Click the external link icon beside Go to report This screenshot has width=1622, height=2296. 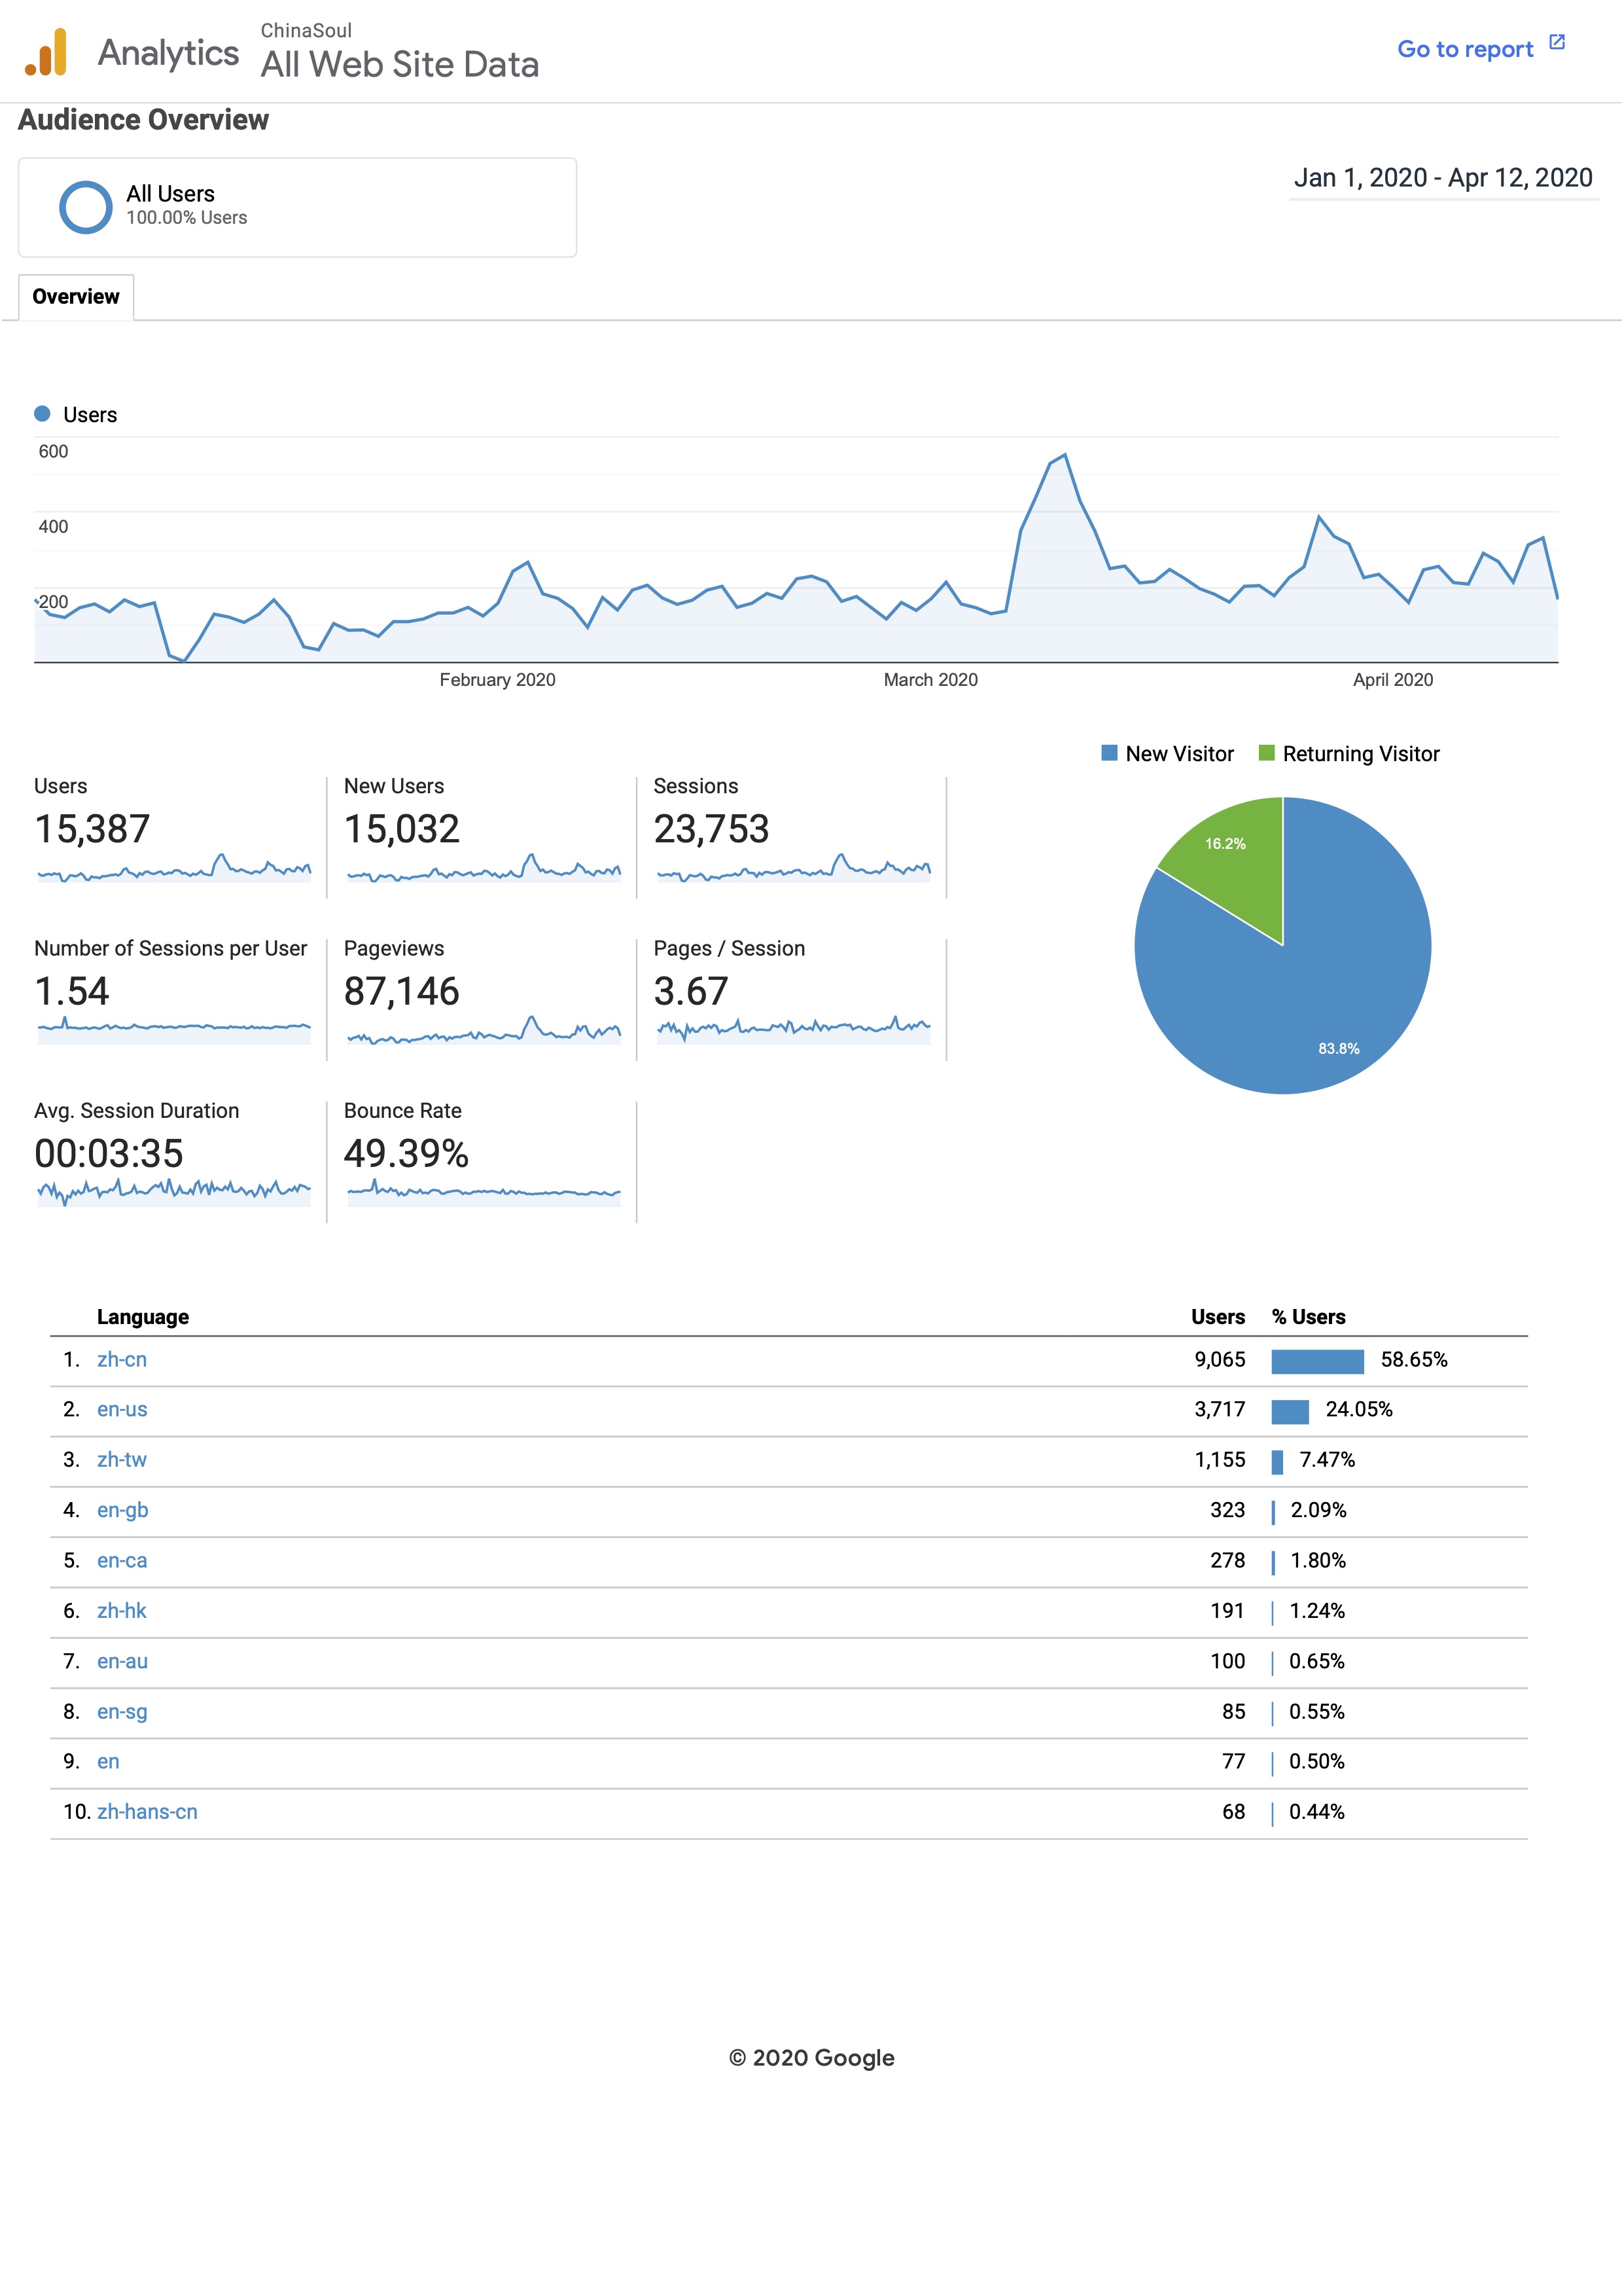(x=1556, y=42)
